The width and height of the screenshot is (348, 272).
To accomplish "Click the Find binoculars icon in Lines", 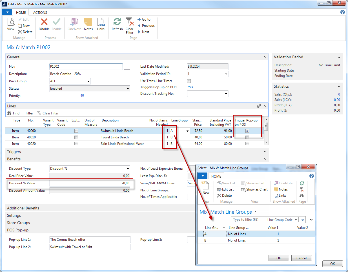I will point(9,113).
